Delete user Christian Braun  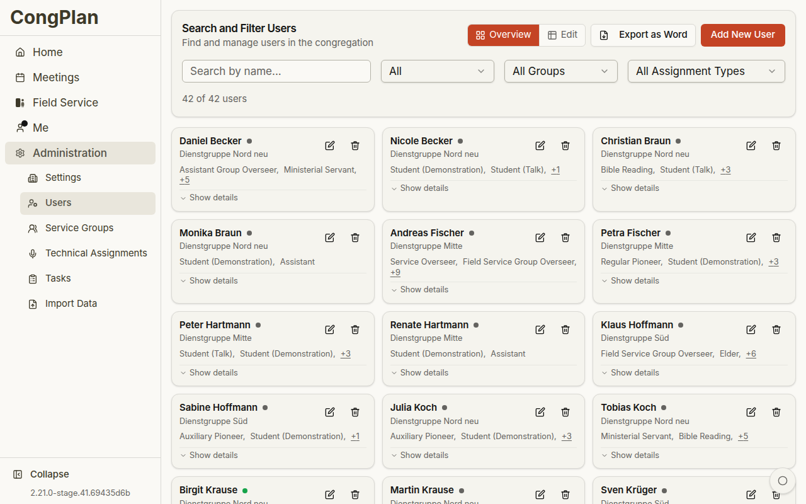(776, 146)
